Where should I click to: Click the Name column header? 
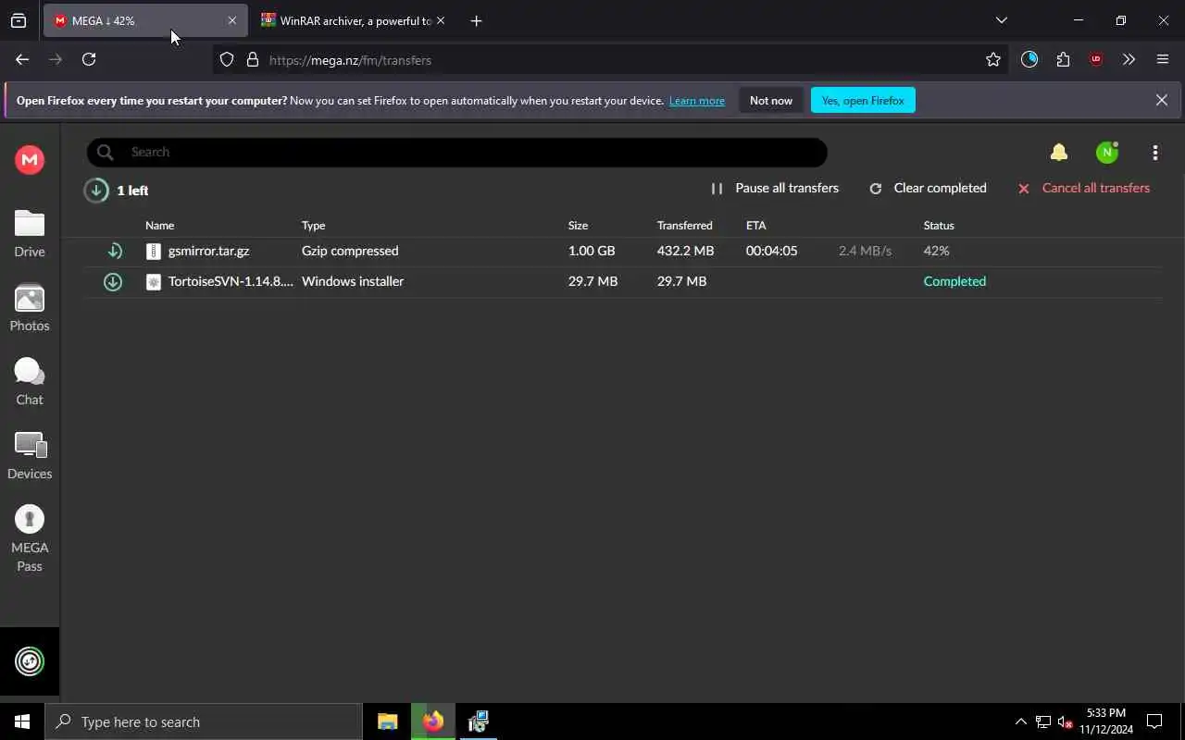coord(159,225)
